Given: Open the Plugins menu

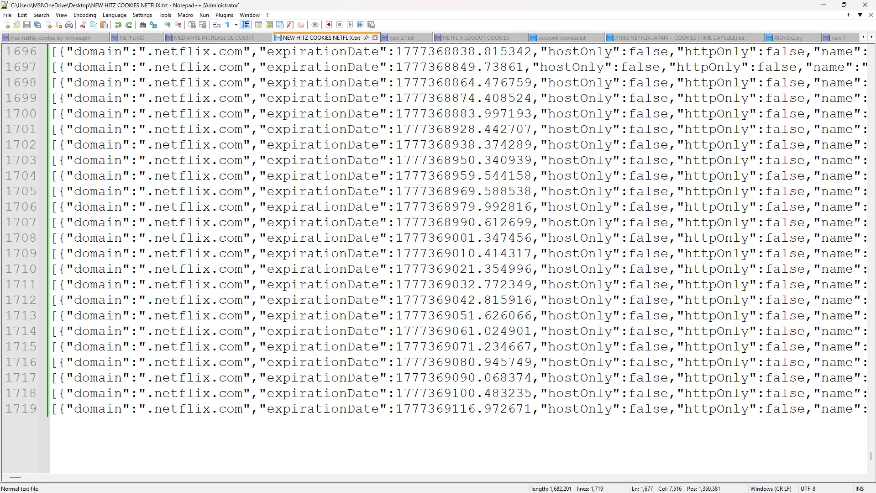Looking at the screenshot, I should pyautogui.click(x=224, y=15).
